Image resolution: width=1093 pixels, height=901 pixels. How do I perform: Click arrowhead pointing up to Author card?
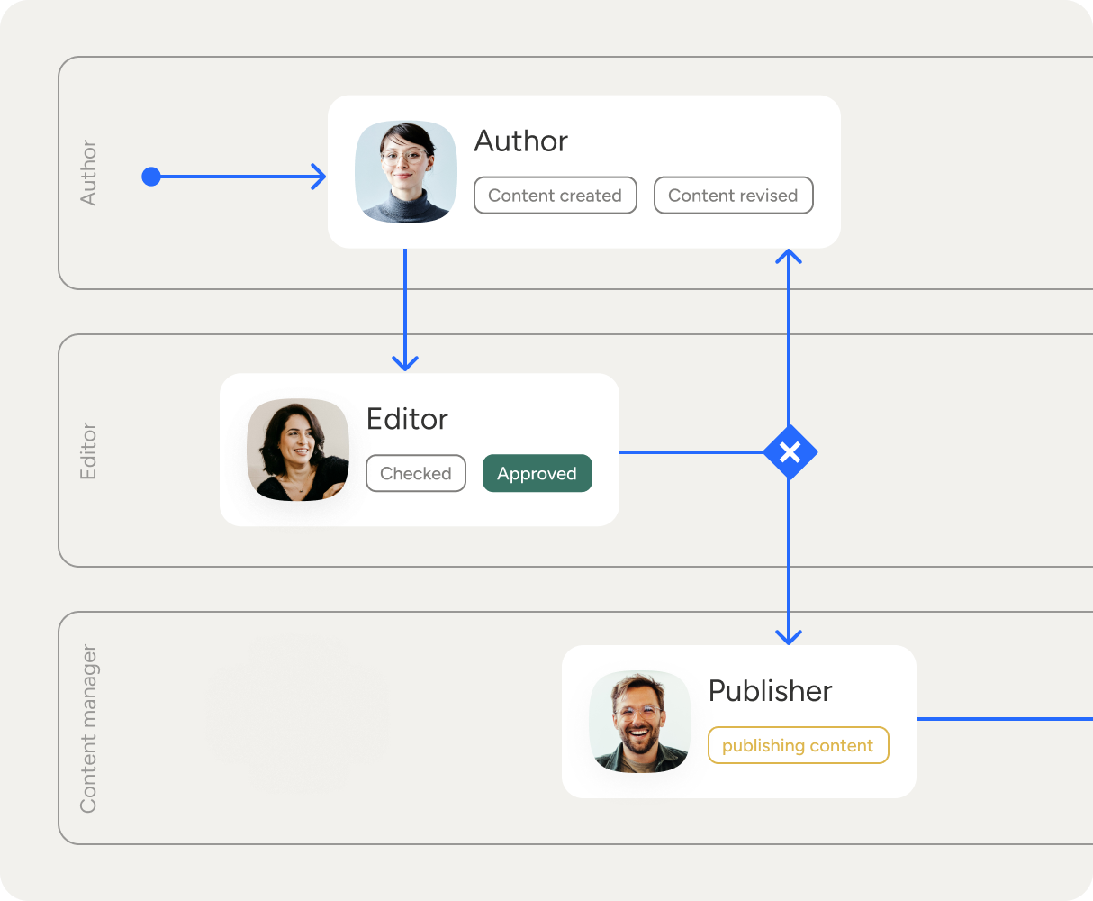(x=789, y=258)
